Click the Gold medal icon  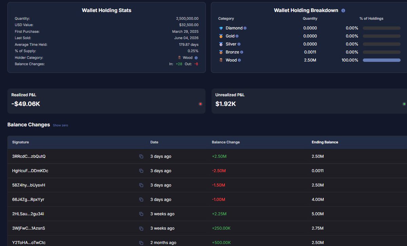(221, 36)
